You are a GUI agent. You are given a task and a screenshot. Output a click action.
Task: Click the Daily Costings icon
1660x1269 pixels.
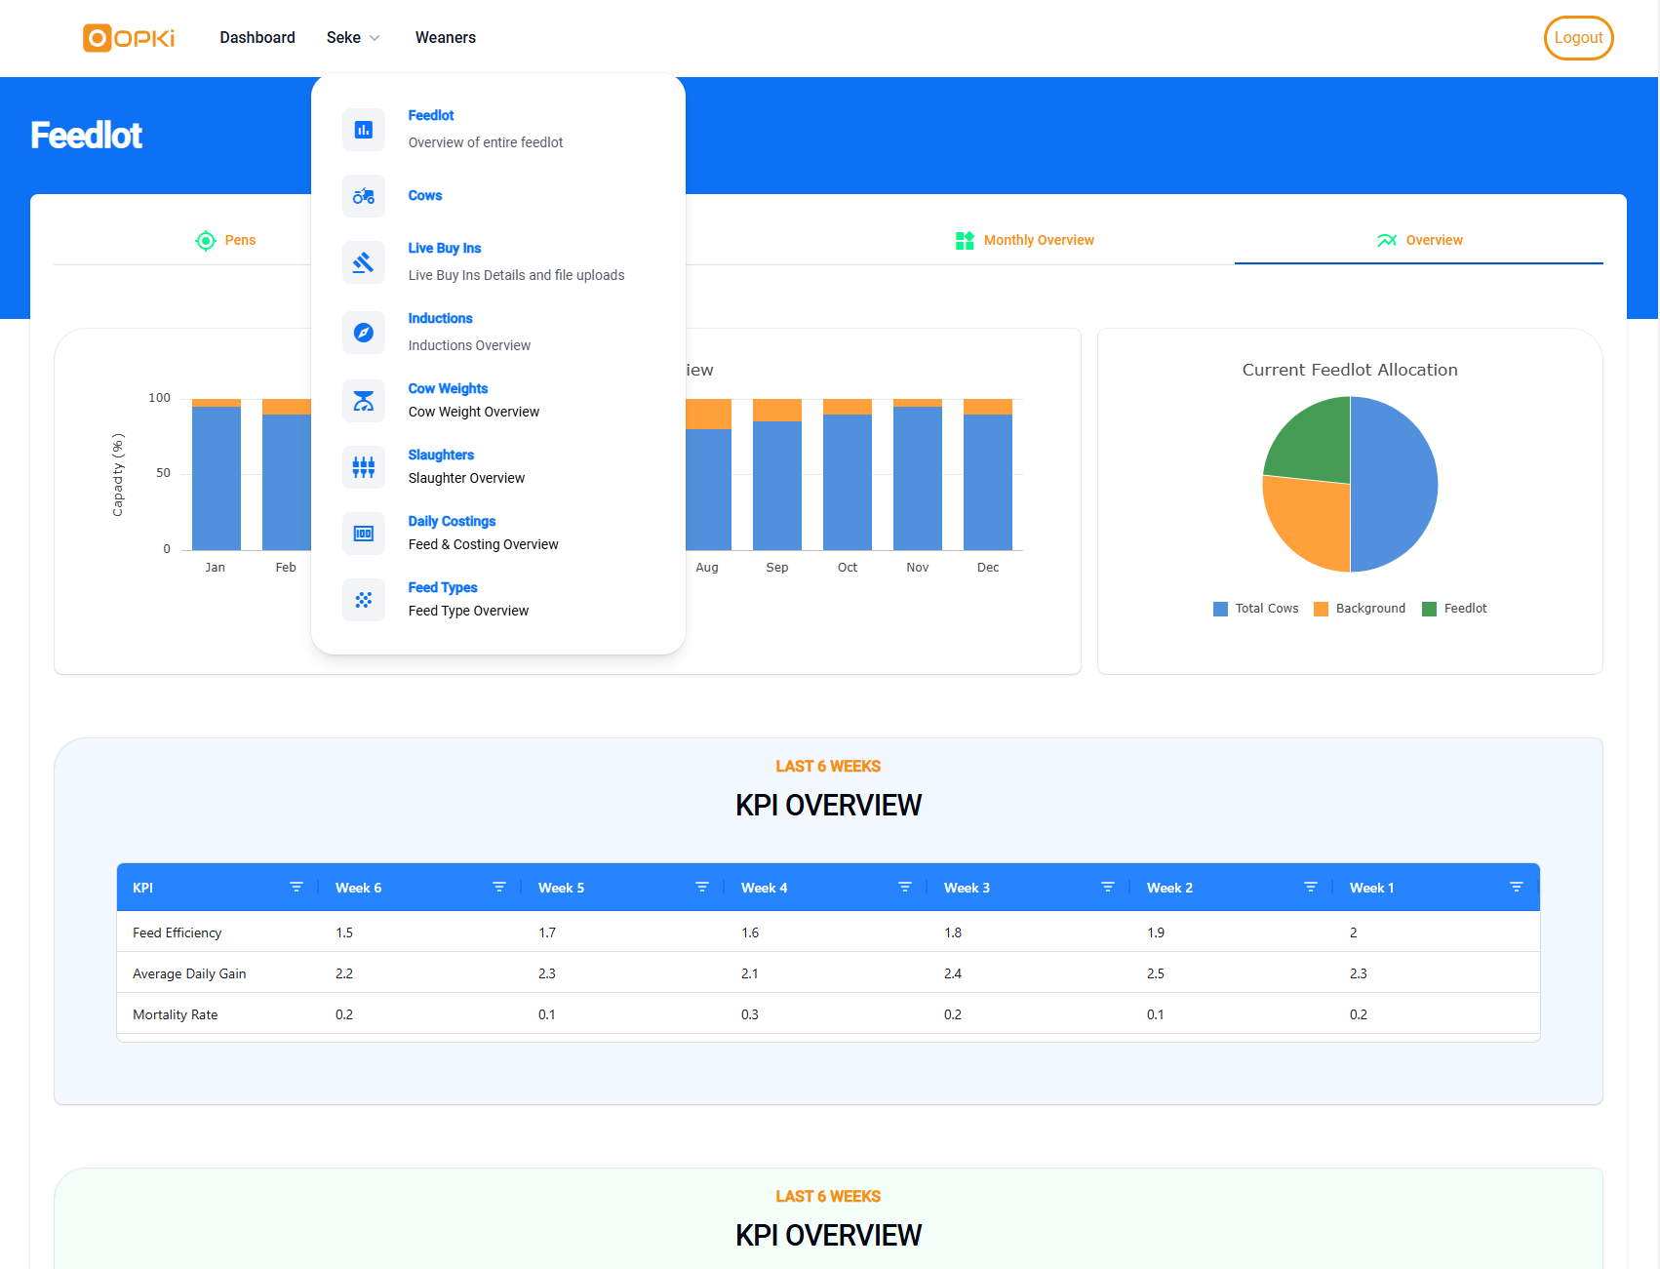pos(363,534)
